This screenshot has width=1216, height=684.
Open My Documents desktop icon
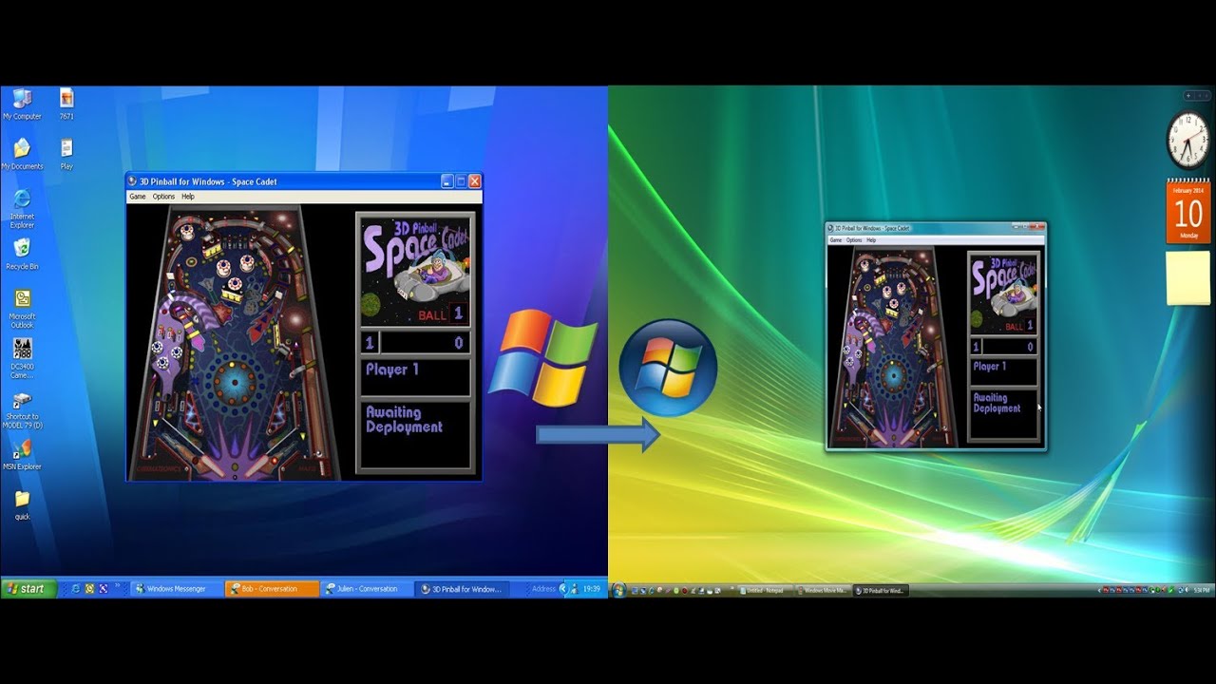tap(22, 154)
